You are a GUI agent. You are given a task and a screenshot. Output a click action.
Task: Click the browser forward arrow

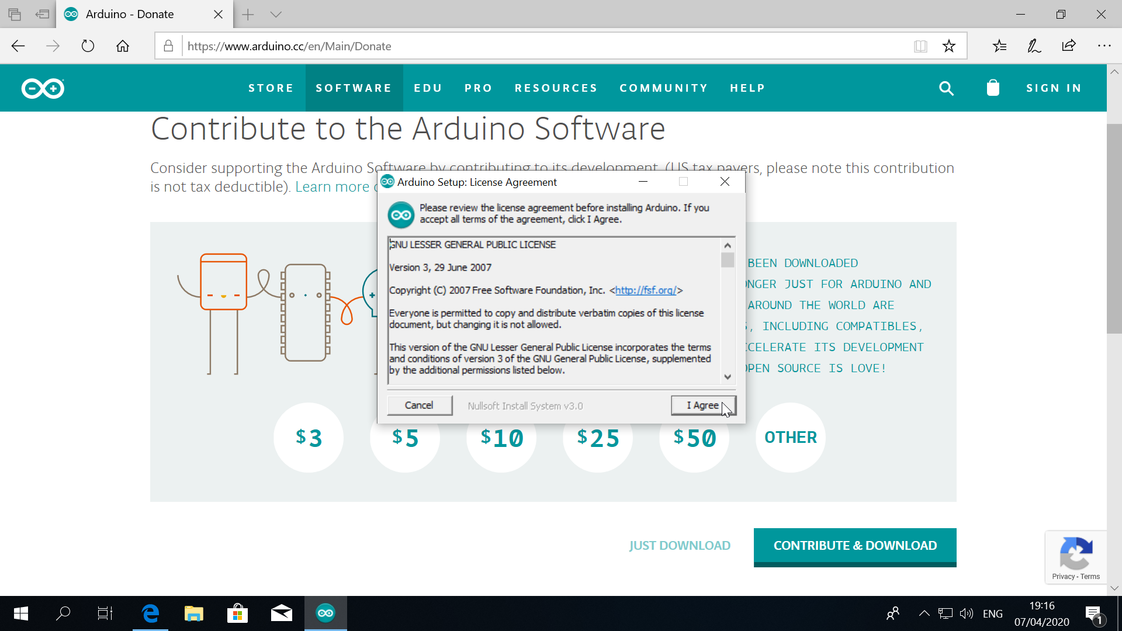click(53, 46)
